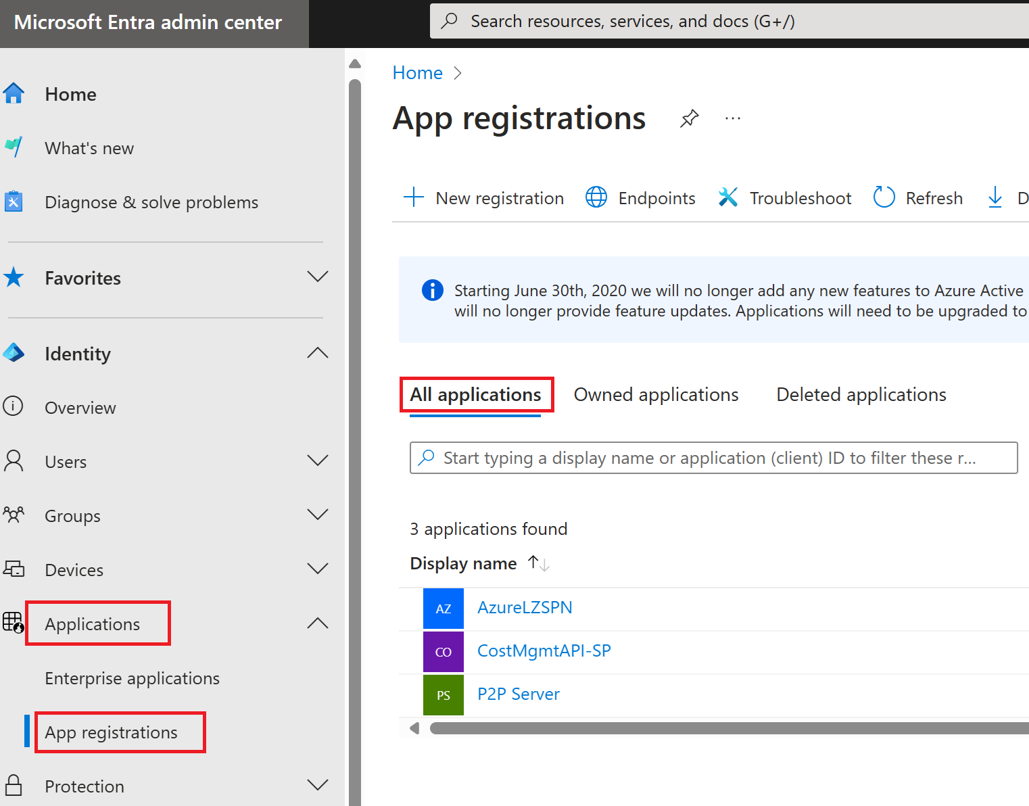The height and width of the screenshot is (806, 1029).
Task: Collapse the Identity section chevron
Action: (317, 352)
